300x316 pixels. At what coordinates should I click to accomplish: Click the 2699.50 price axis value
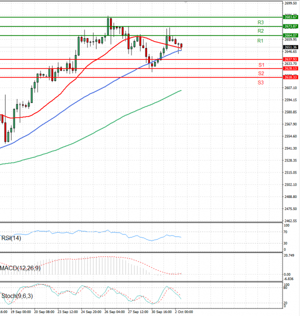(290, 3)
